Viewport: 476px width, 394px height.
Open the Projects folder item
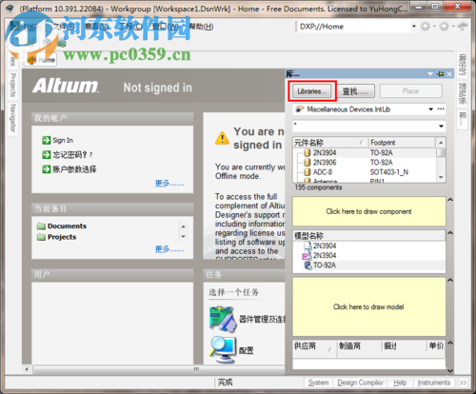pyautogui.click(x=56, y=237)
